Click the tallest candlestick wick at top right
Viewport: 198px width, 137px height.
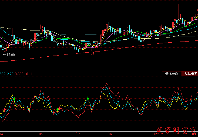[179, 9]
